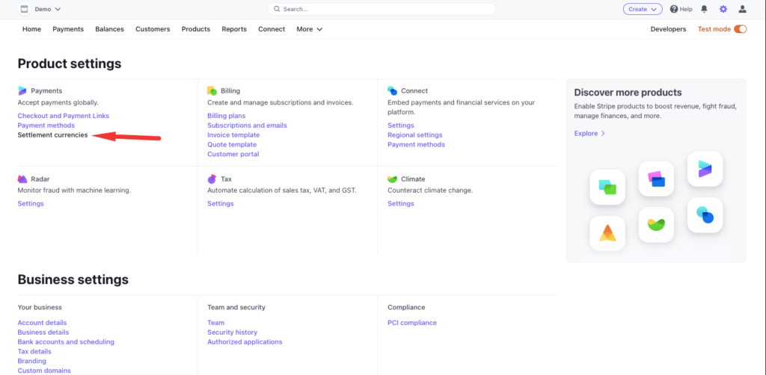Open Radar Settings link
The image size is (766, 375).
pyautogui.click(x=31, y=203)
